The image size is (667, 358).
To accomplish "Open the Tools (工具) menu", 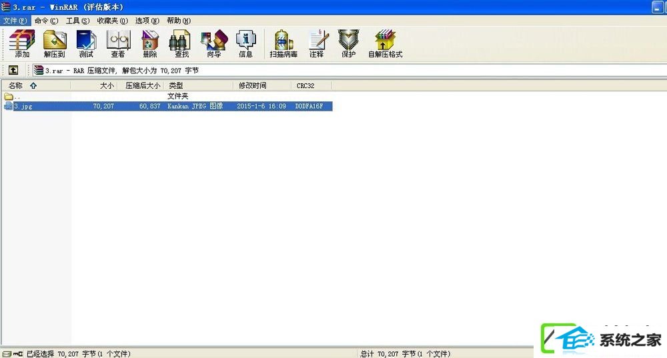I will tap(78, 21).
